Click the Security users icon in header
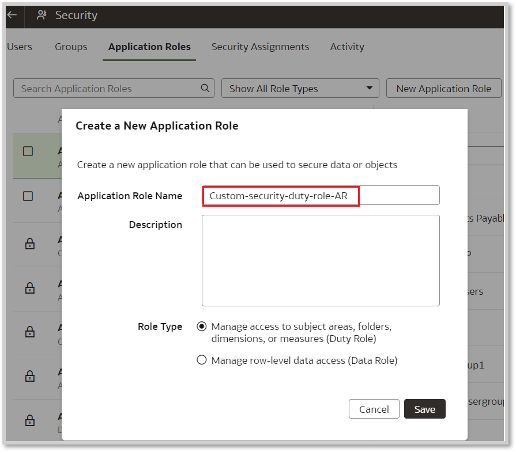 (42, 16)
